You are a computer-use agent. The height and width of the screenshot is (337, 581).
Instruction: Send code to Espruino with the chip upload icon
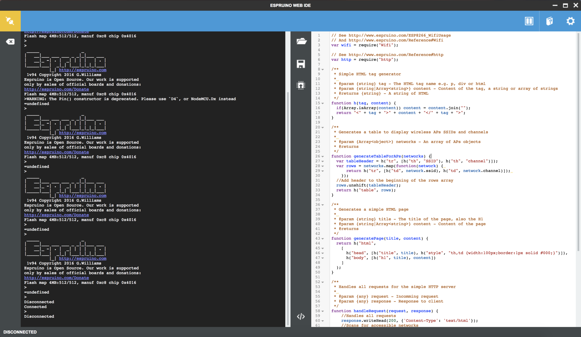(301, 85)
